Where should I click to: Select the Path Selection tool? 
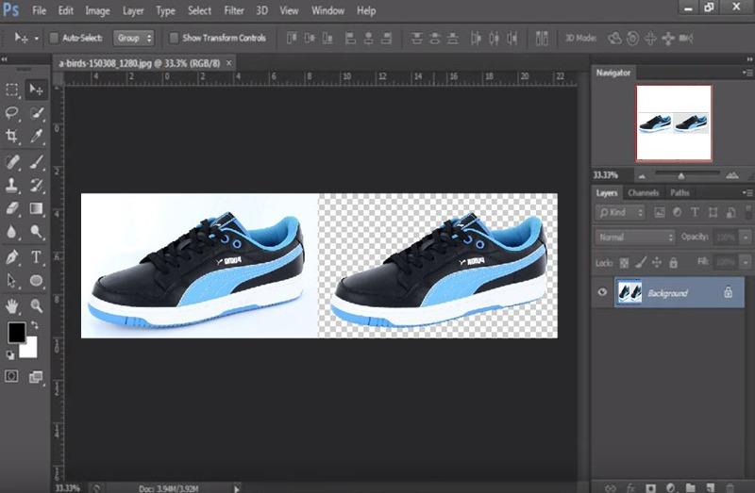pos(12,280)
